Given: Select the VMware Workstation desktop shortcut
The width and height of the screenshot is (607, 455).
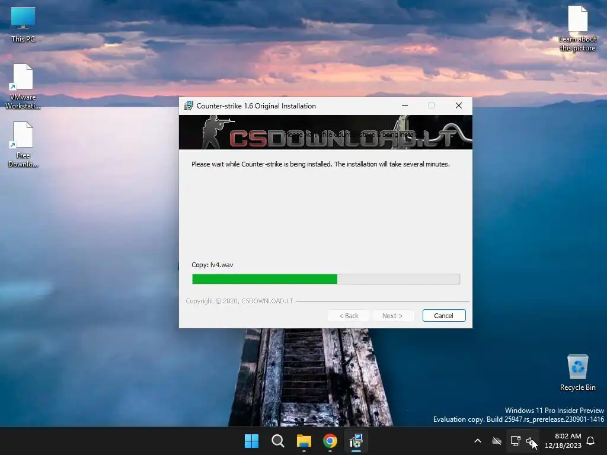Looking at the screenshot, I should tap(23, 86).
